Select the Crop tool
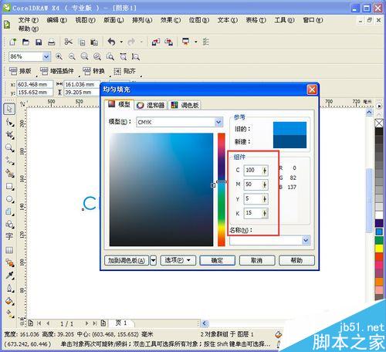This screenshot has width=386, height=352. click(x=10, y=134)
